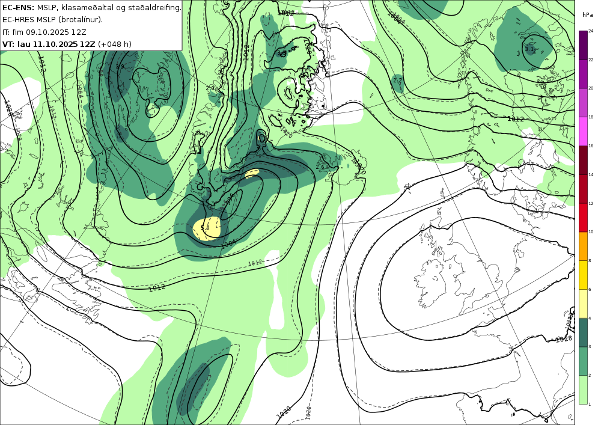
Task: Click the '6' tick label on colorbar
Action: click(x=590, y=290)
